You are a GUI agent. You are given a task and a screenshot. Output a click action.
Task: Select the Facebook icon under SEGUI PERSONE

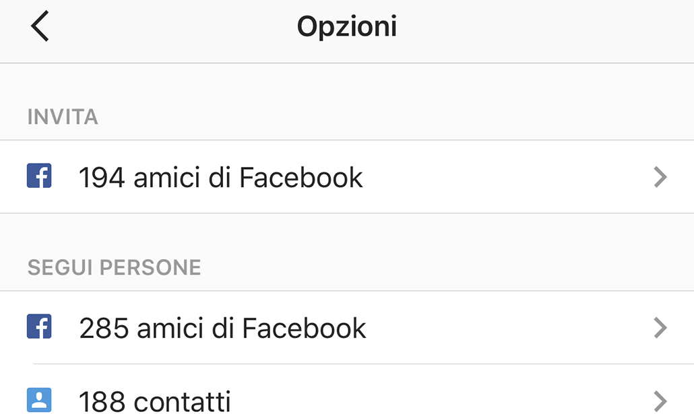(39, 328)
